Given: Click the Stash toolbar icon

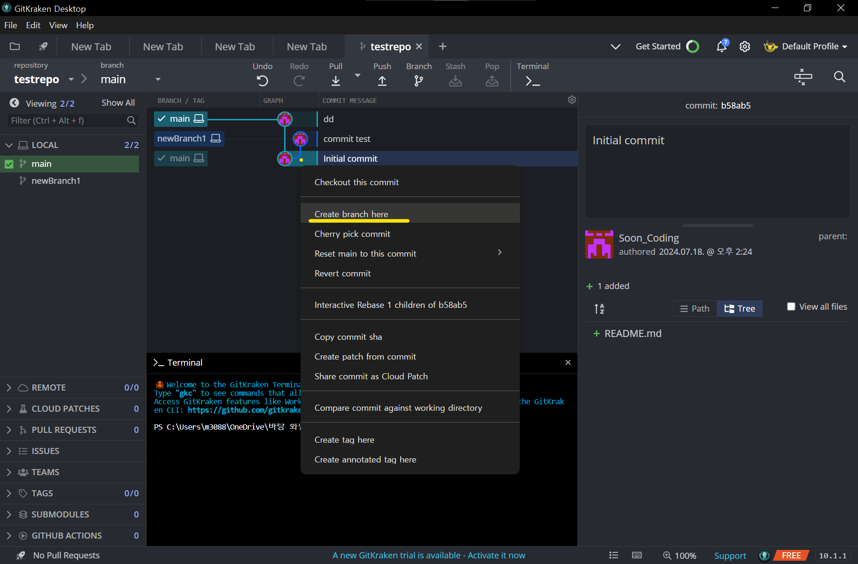Looking at the screenshot, I should pos(456,81).
